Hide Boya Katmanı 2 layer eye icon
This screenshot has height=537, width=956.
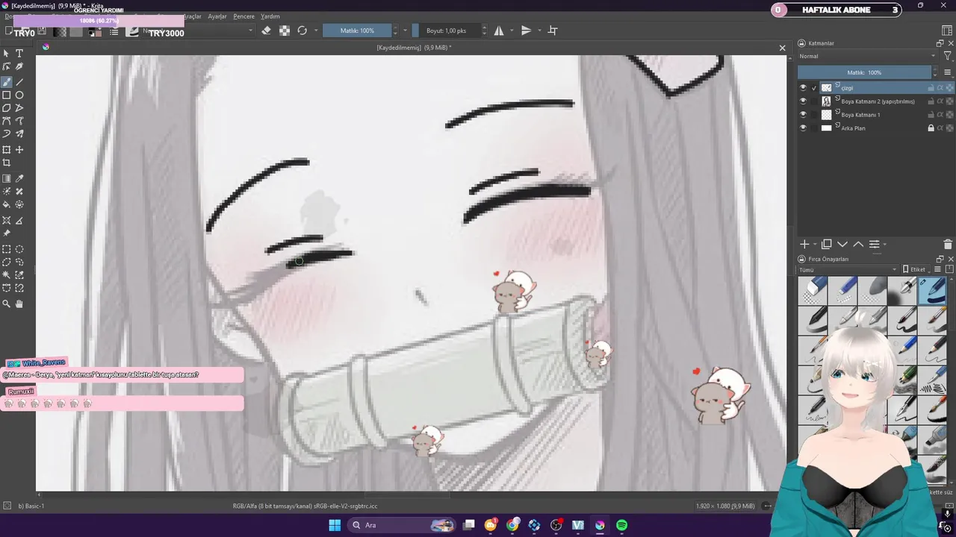pyautogui.click(x=803, y=101)
